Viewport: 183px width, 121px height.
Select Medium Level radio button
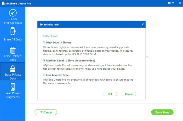click(44, 60)
